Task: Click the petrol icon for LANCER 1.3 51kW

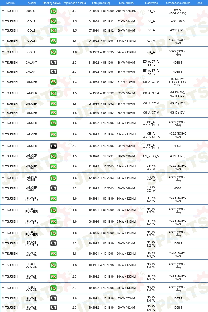Action: coord(53,82)
